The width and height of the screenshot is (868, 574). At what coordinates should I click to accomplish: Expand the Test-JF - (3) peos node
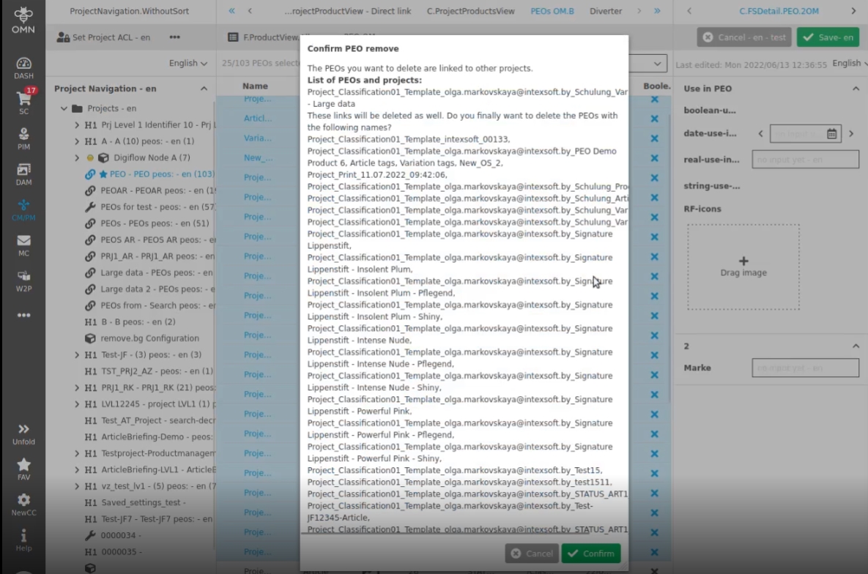77,355
